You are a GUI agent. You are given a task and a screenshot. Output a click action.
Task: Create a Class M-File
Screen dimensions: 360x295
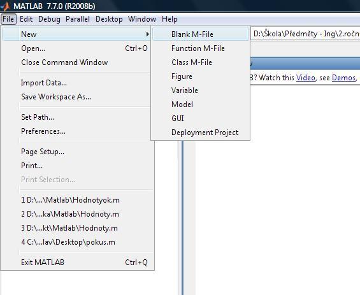pos(201,62)
